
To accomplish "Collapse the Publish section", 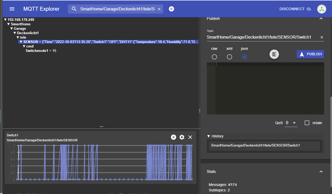I will (321, 19).
